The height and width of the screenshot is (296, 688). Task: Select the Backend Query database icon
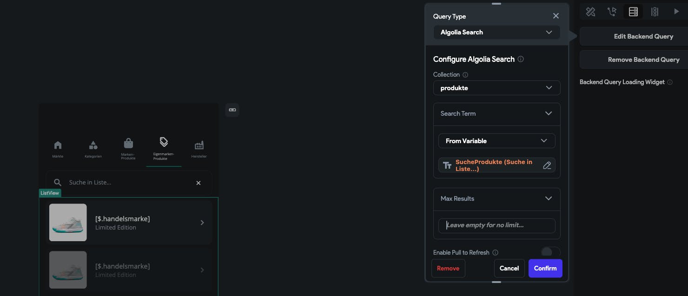633,12
